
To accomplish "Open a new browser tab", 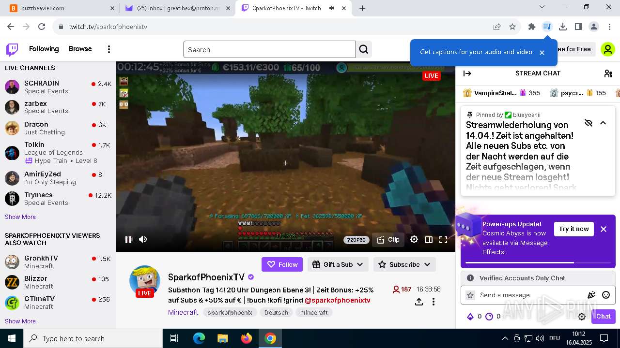I will [x=362, y=8].
